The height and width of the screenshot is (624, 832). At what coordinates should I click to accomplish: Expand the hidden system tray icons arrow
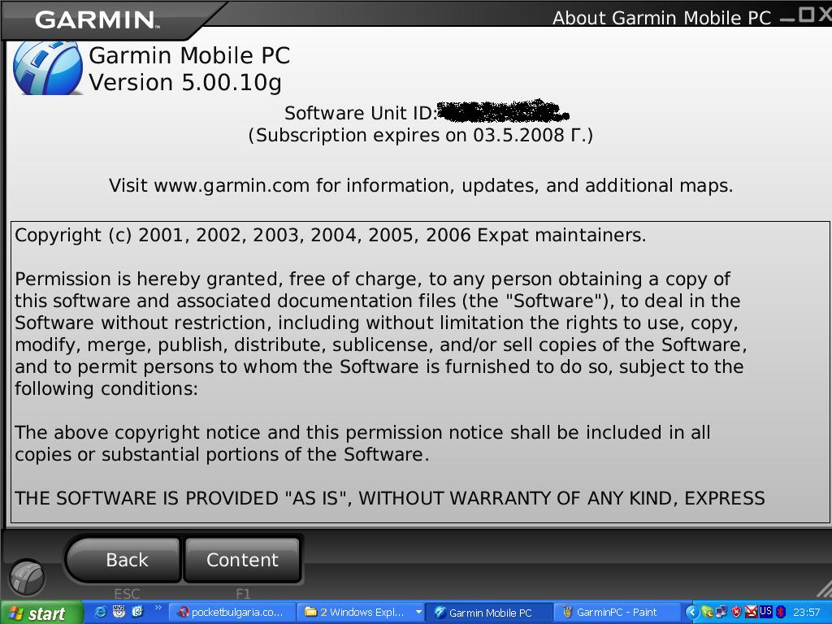tap(691, 613)
